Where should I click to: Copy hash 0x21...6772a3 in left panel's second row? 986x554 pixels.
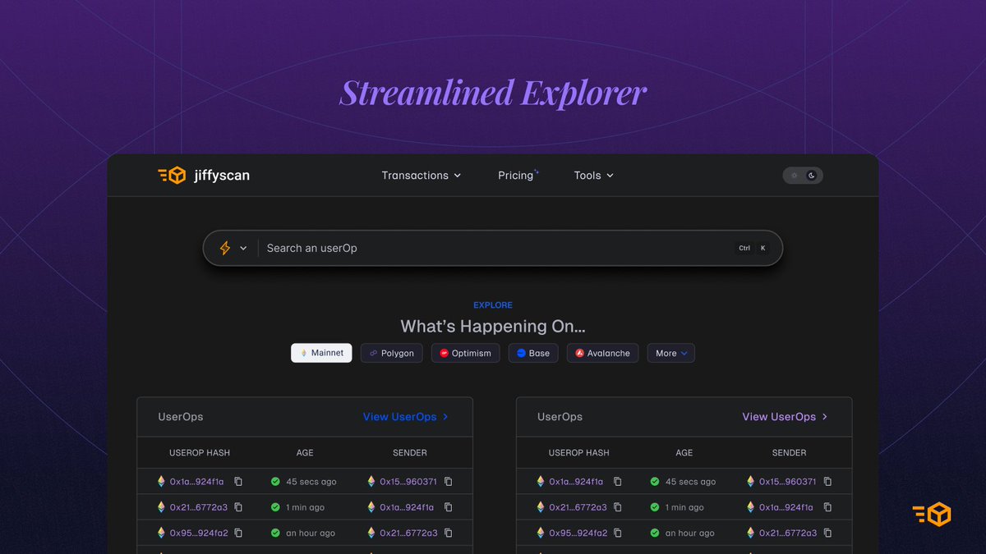[x=238, y=507]
